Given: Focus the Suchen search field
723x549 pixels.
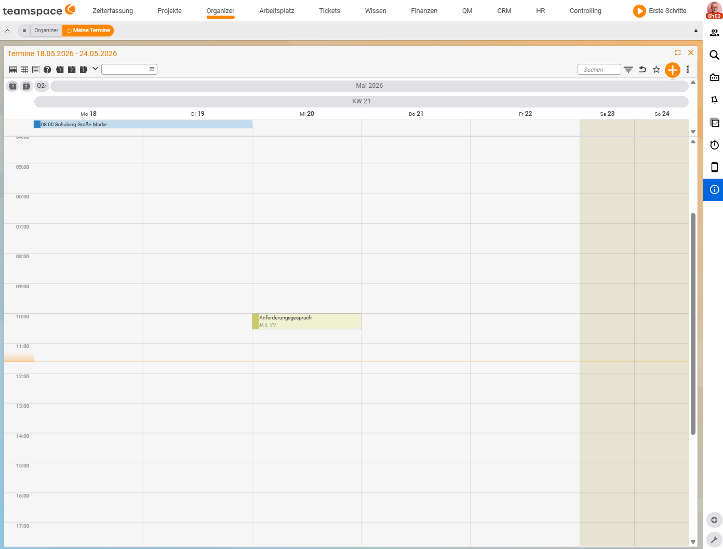Looking at the screenshot, I should pyautogui.click(x=599, y=70).
